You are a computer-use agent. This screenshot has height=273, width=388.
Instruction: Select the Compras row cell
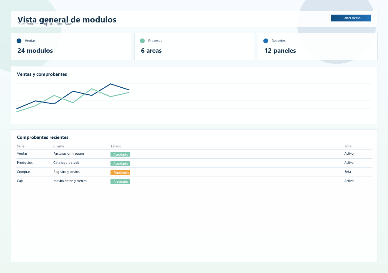coord(24,172)
